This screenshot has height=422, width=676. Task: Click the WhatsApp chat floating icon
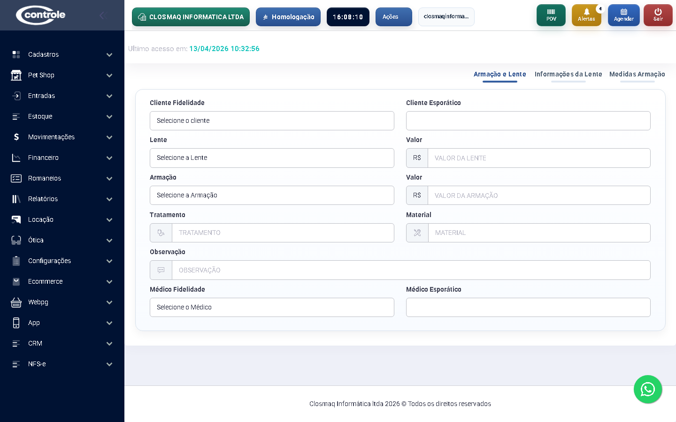tap(648, 389)
